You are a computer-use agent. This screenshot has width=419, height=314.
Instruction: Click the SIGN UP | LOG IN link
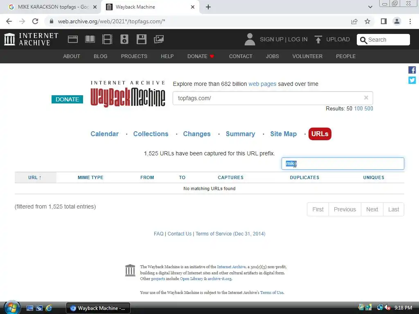pos(284,39)
